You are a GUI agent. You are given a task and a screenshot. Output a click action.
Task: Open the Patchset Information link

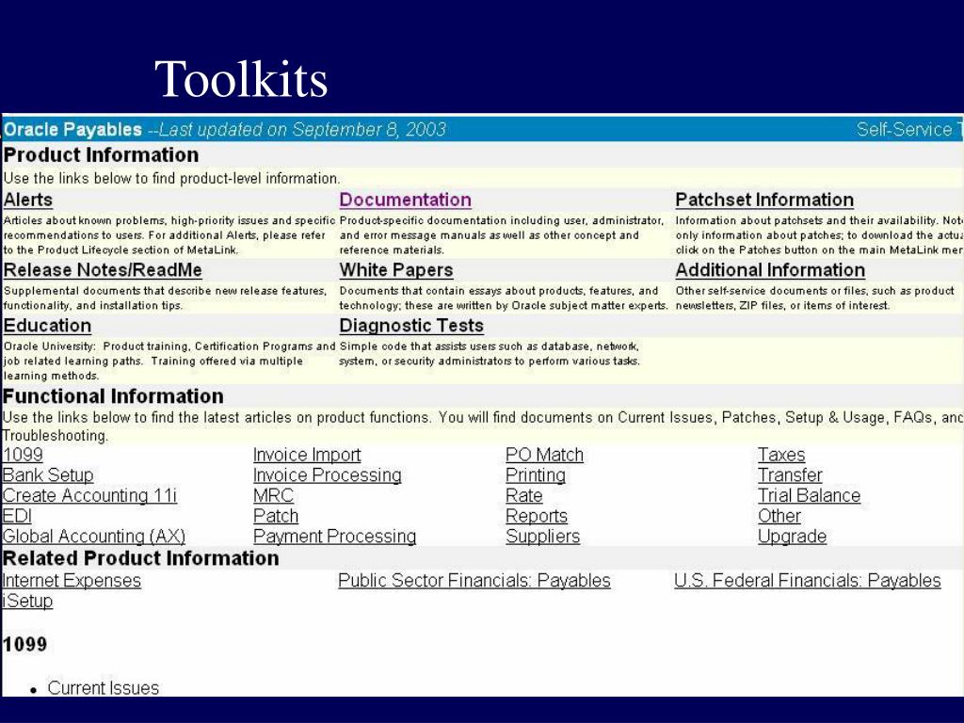(764, 200)
